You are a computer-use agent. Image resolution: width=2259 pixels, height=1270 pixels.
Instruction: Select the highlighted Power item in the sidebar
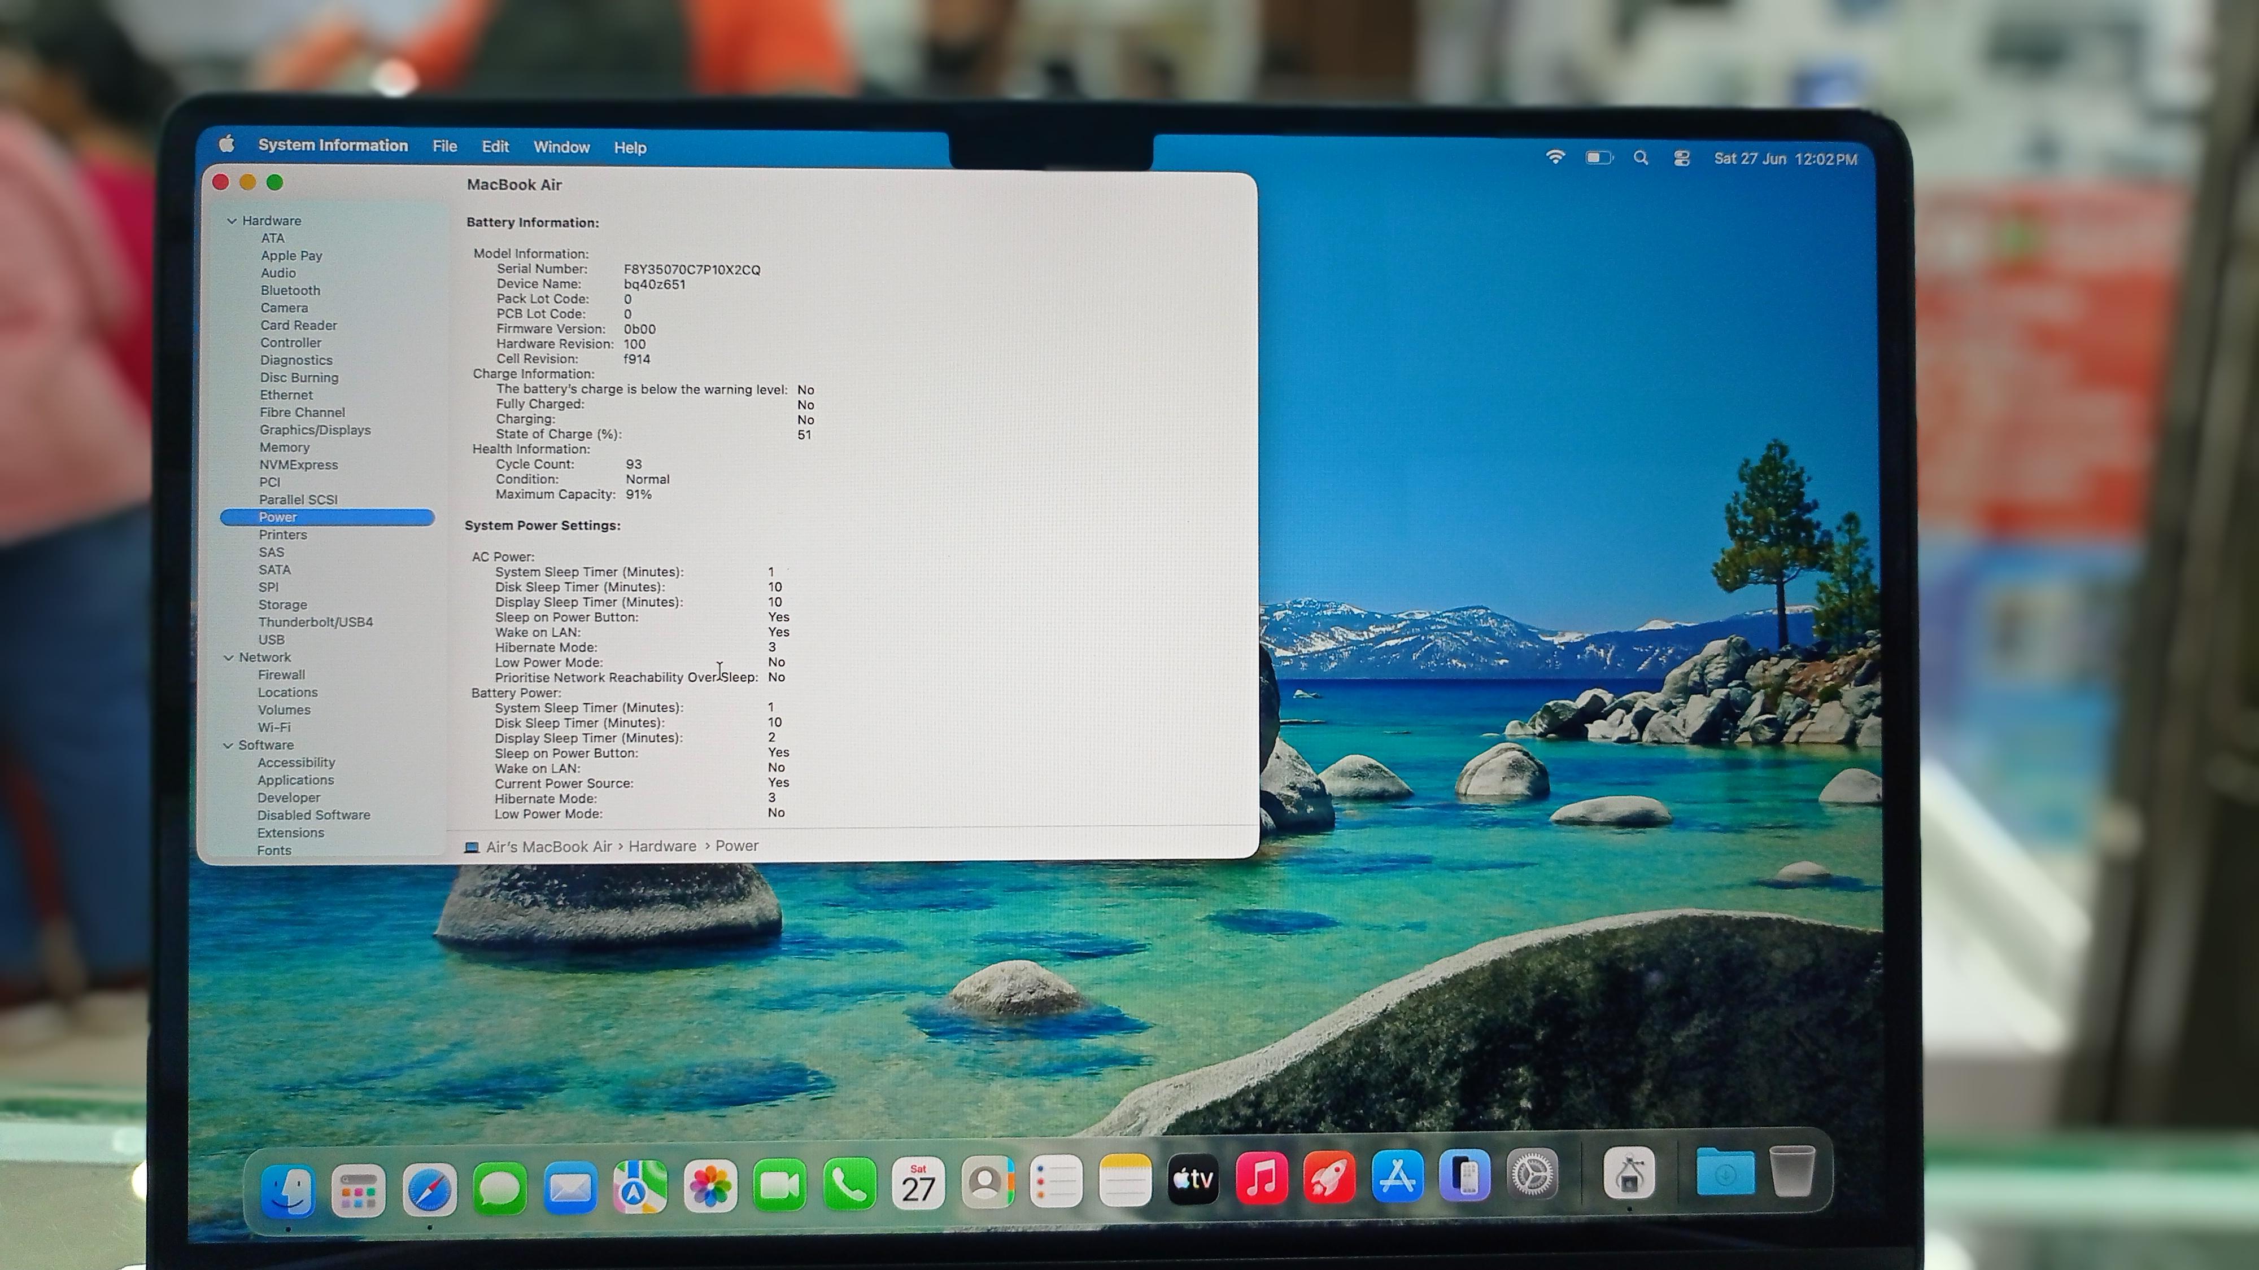click(327, 517)
